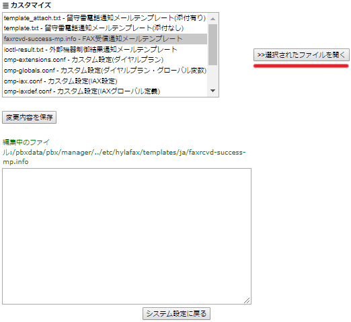Select faxrcvd-success-mp.info list entry
The image size is (351, 322).
(x=105, y=39)
